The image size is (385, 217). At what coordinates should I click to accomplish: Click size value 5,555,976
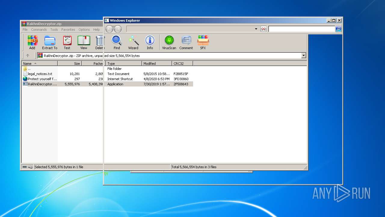72,84
